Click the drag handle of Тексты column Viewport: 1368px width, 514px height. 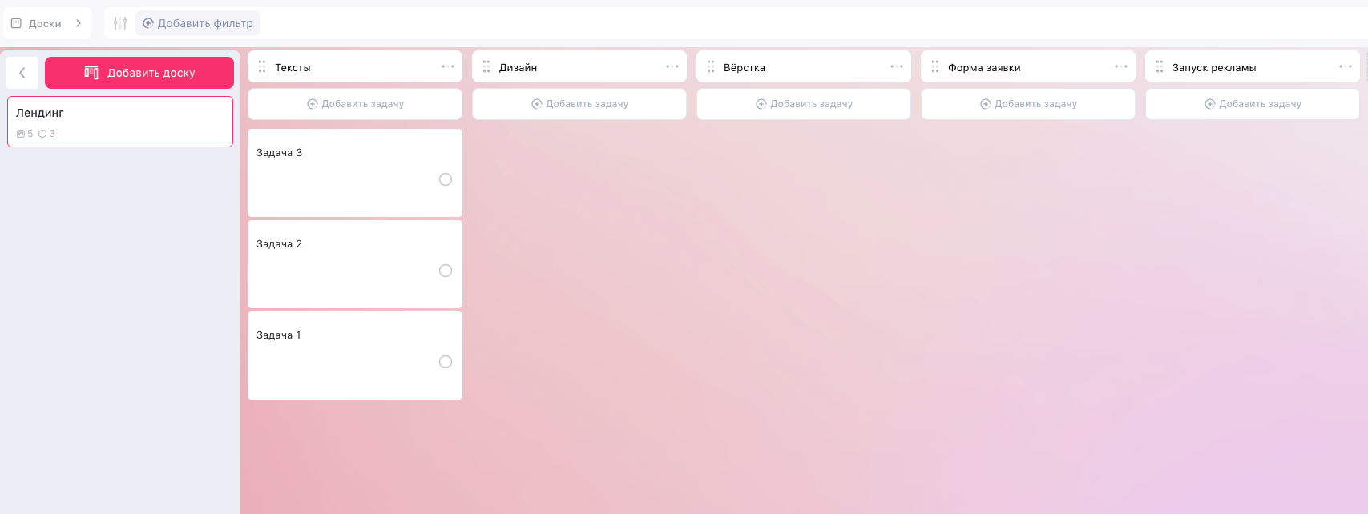point(262,67)
